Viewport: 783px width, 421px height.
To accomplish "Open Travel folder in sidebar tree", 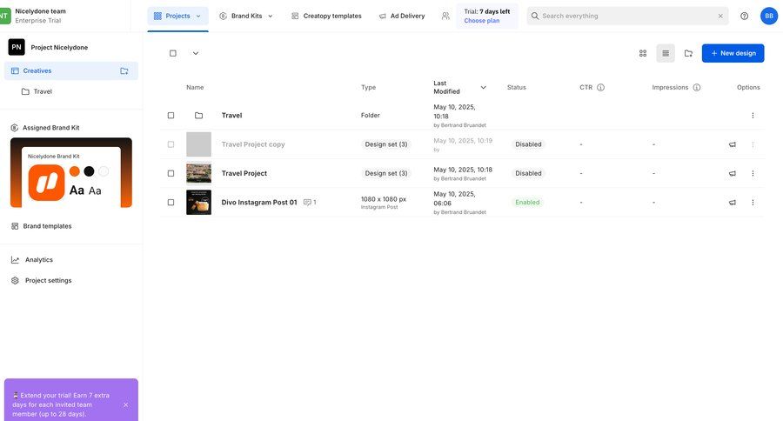I will 37,91.
